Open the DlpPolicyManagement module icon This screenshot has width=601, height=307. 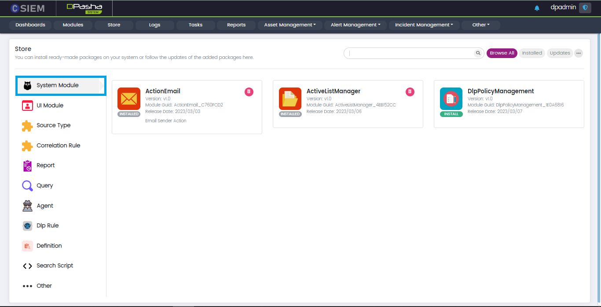click(451, 99)
